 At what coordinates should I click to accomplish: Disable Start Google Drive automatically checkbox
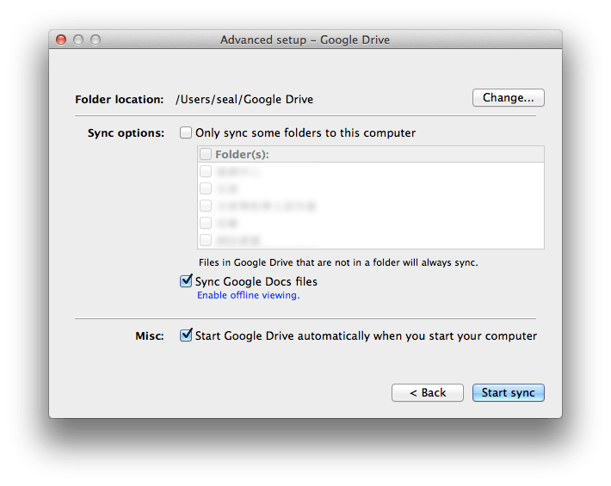[x=186, y=335]
